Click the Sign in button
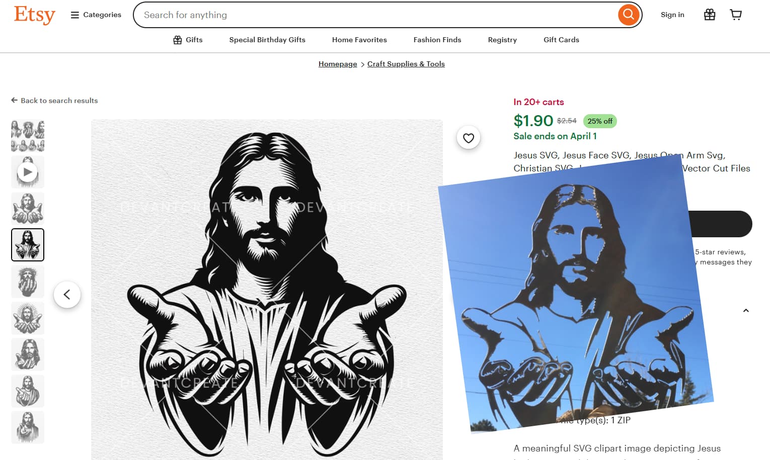 pos(672,15)
